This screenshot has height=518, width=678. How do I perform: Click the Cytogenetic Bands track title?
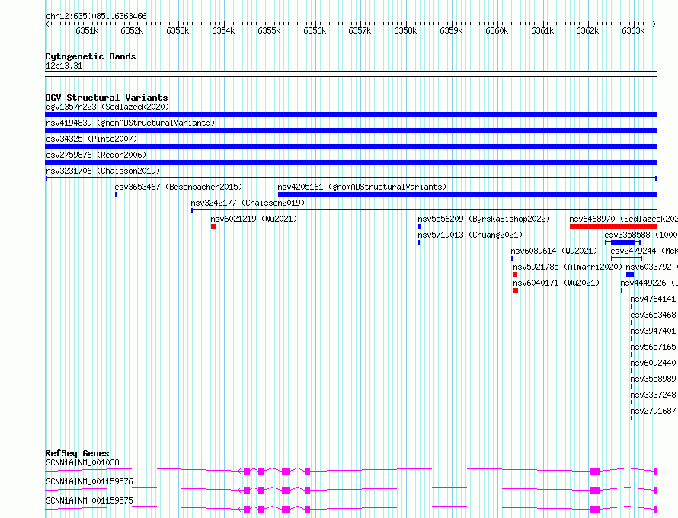pos(91,56)
